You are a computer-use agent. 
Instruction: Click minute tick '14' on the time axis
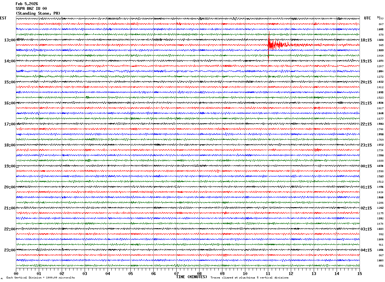(x=337, y=273)
